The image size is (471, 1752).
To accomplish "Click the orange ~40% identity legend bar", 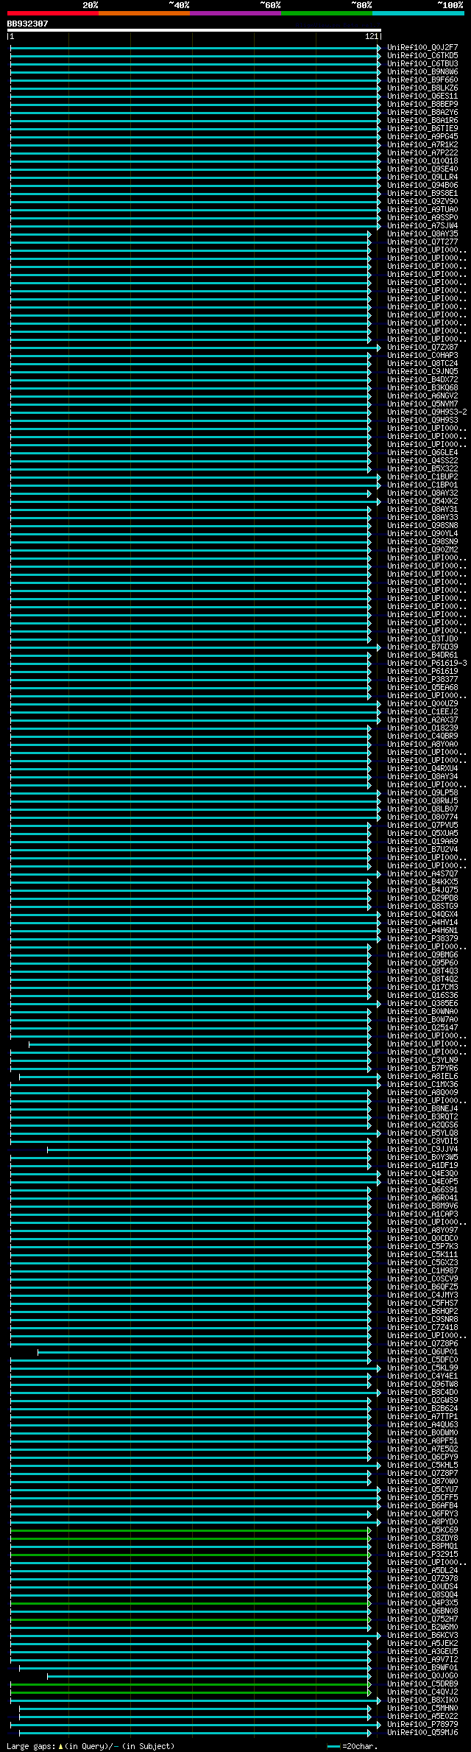I will (x=144, y=13).
